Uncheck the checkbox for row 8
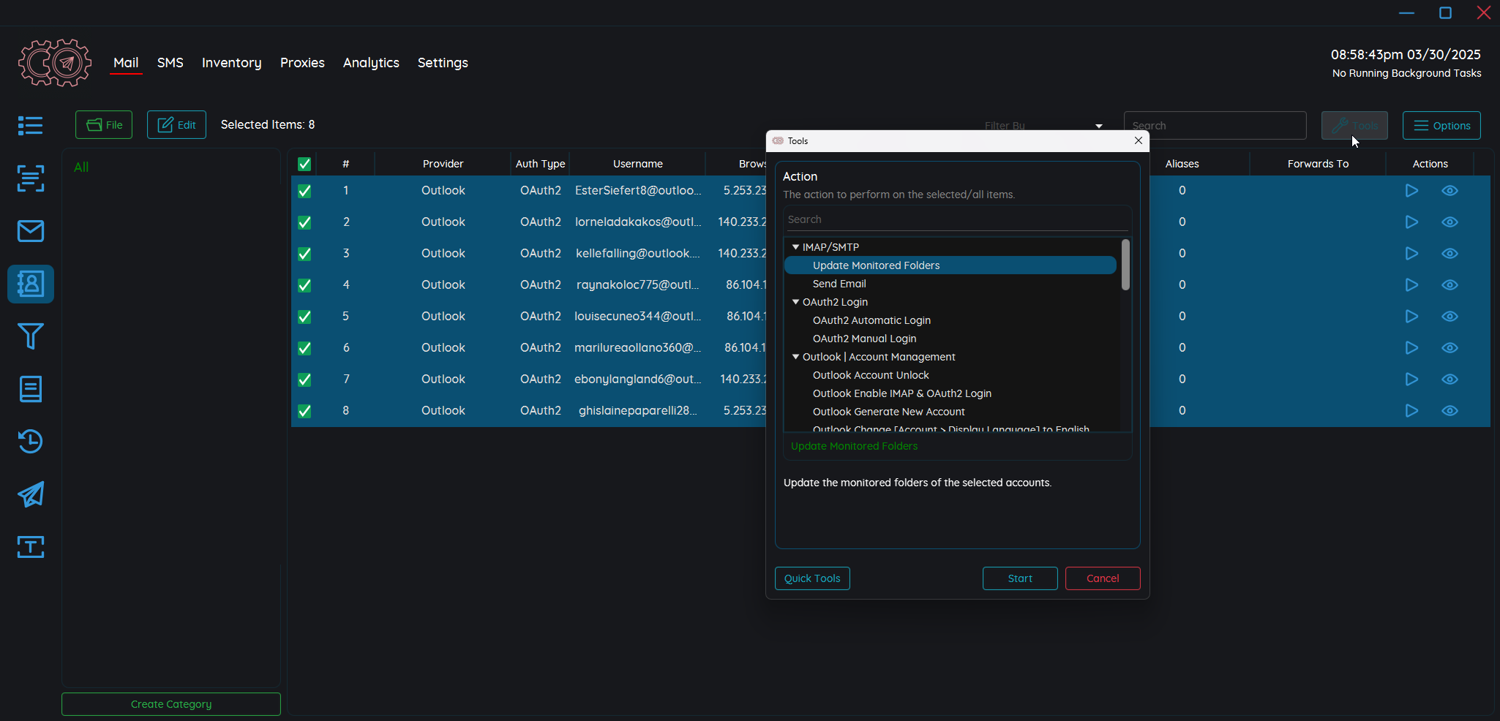 point(304,411)
